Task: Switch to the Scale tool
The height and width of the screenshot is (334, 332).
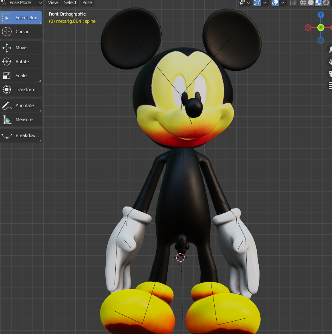Action: [21, 76]
